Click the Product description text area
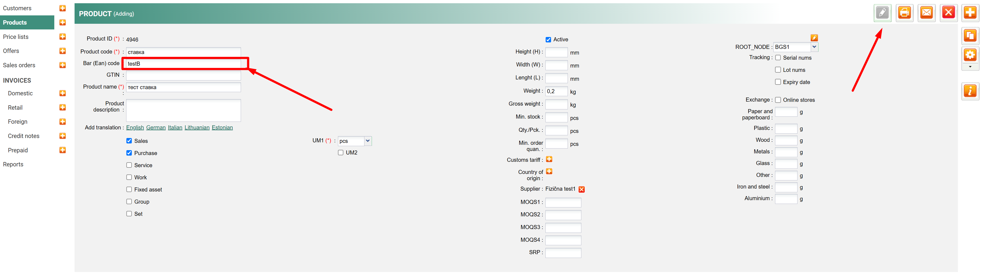 click(183, 110)
